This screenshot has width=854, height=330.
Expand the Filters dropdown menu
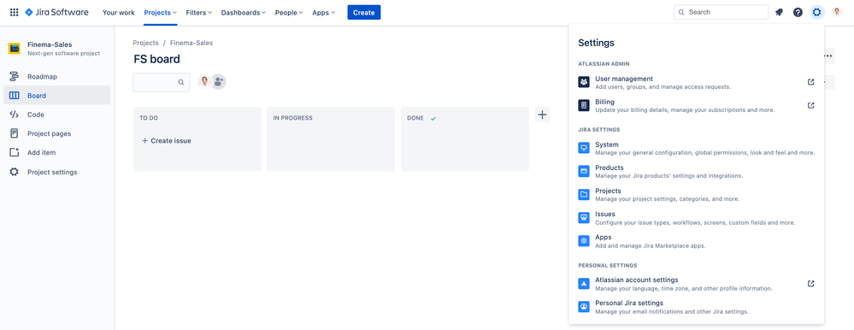tap(199, 13)
